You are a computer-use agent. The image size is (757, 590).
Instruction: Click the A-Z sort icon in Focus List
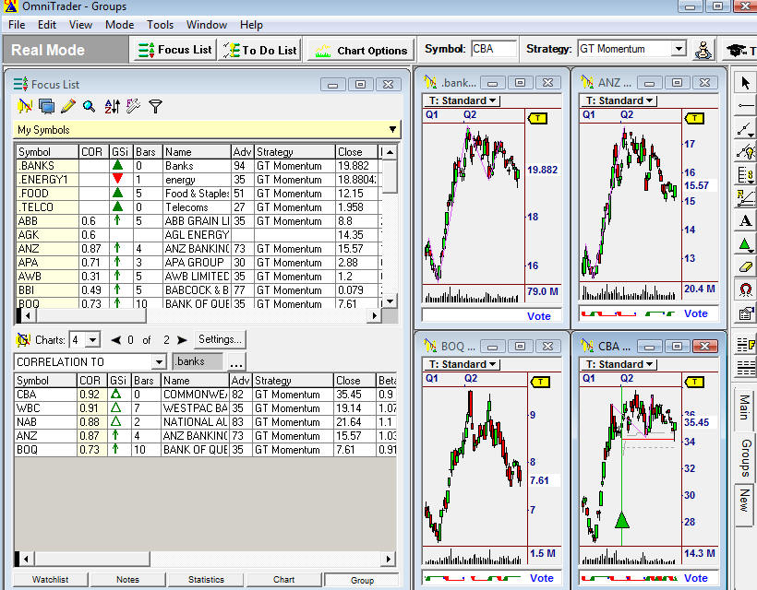112,106
